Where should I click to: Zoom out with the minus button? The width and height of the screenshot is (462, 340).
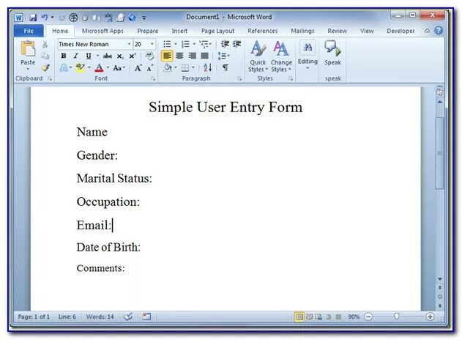368,317
